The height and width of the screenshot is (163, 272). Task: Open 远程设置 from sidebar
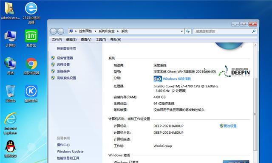coord(63,65)
